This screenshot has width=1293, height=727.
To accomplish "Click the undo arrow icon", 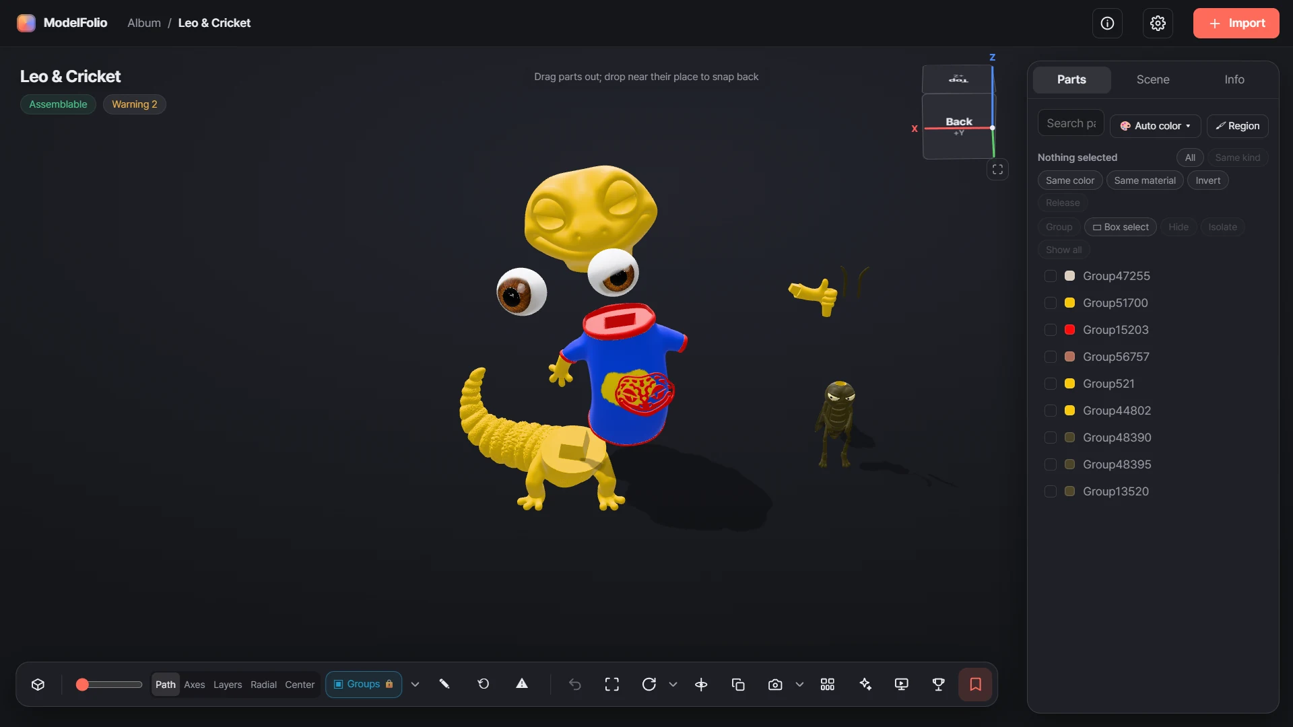I will tap(574, 685).
